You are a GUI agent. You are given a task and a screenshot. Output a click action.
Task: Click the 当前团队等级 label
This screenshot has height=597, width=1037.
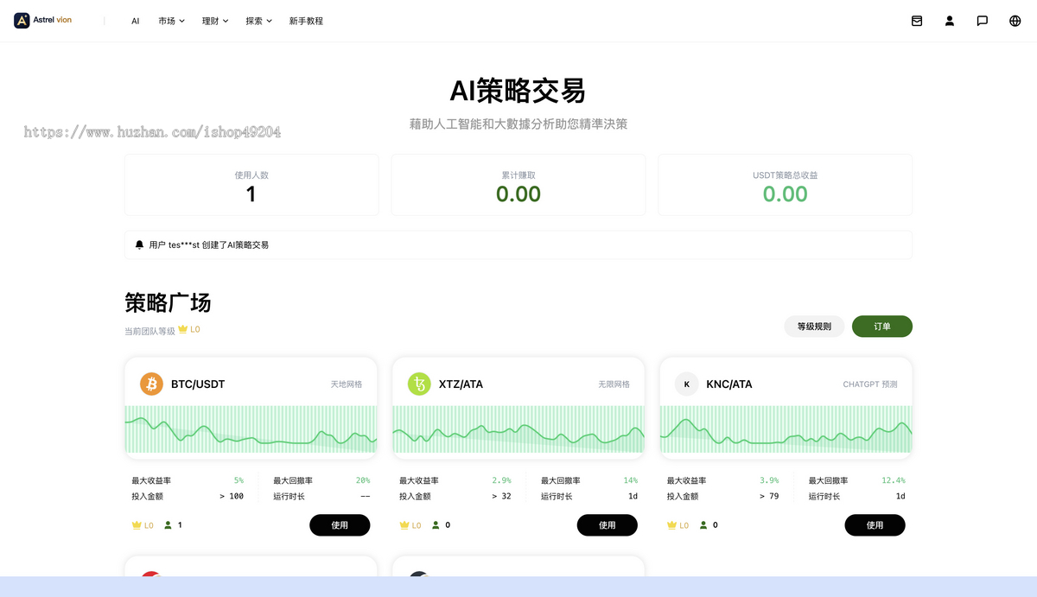[x=150, y=330]
